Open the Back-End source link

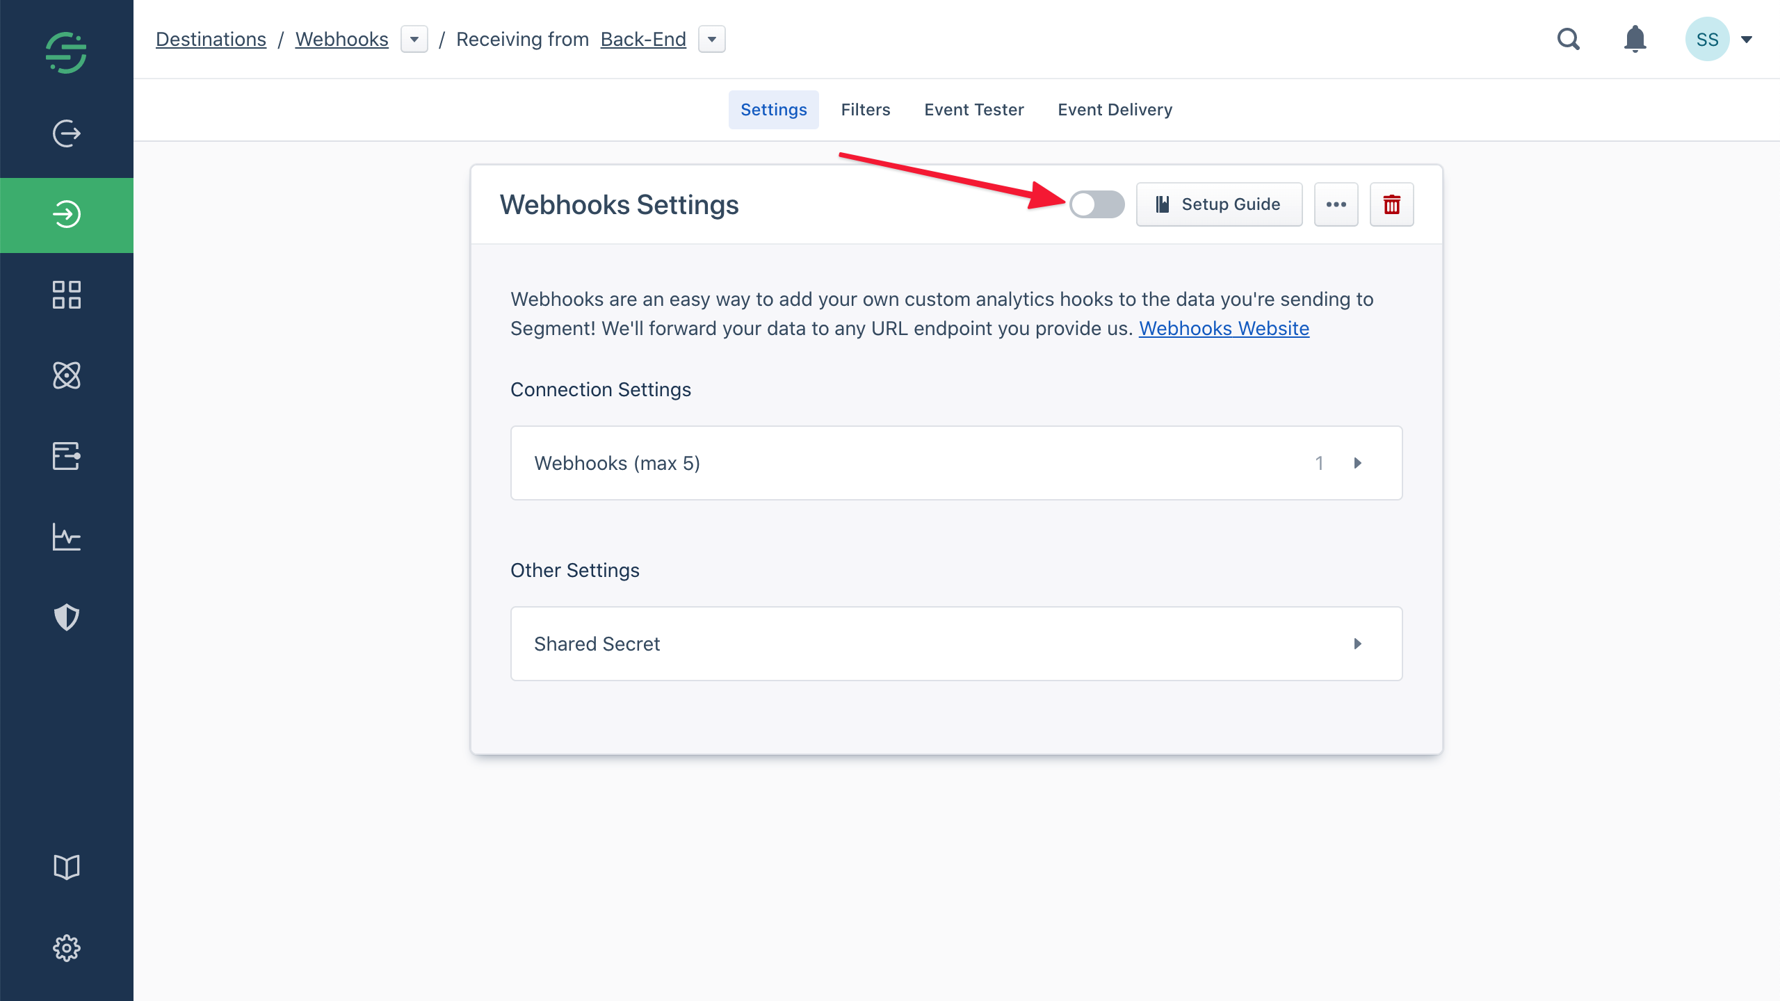643,40
